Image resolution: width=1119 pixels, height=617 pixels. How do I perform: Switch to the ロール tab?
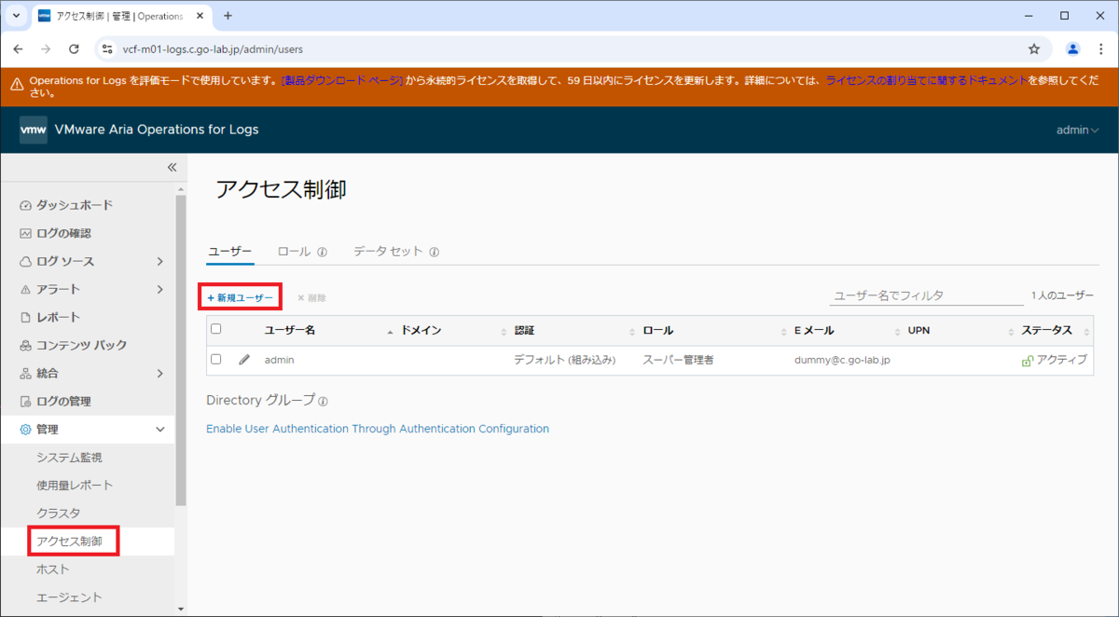(x=294, y=252)
